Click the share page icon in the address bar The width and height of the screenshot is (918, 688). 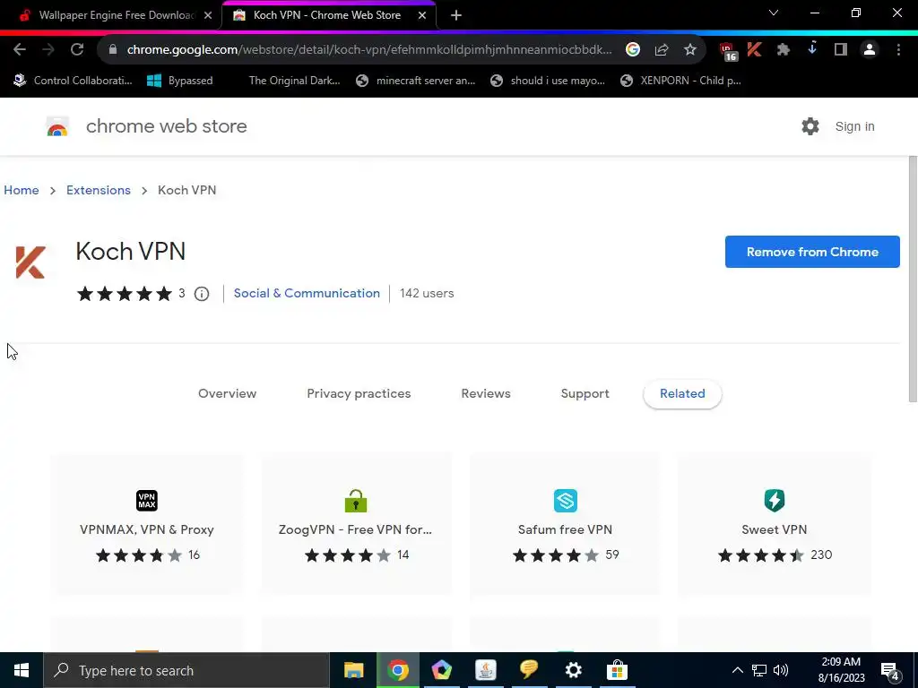tap(662, 50)
